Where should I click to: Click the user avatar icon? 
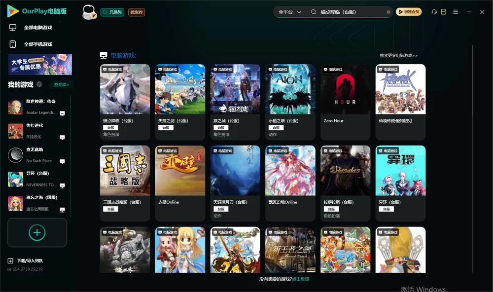89,12
